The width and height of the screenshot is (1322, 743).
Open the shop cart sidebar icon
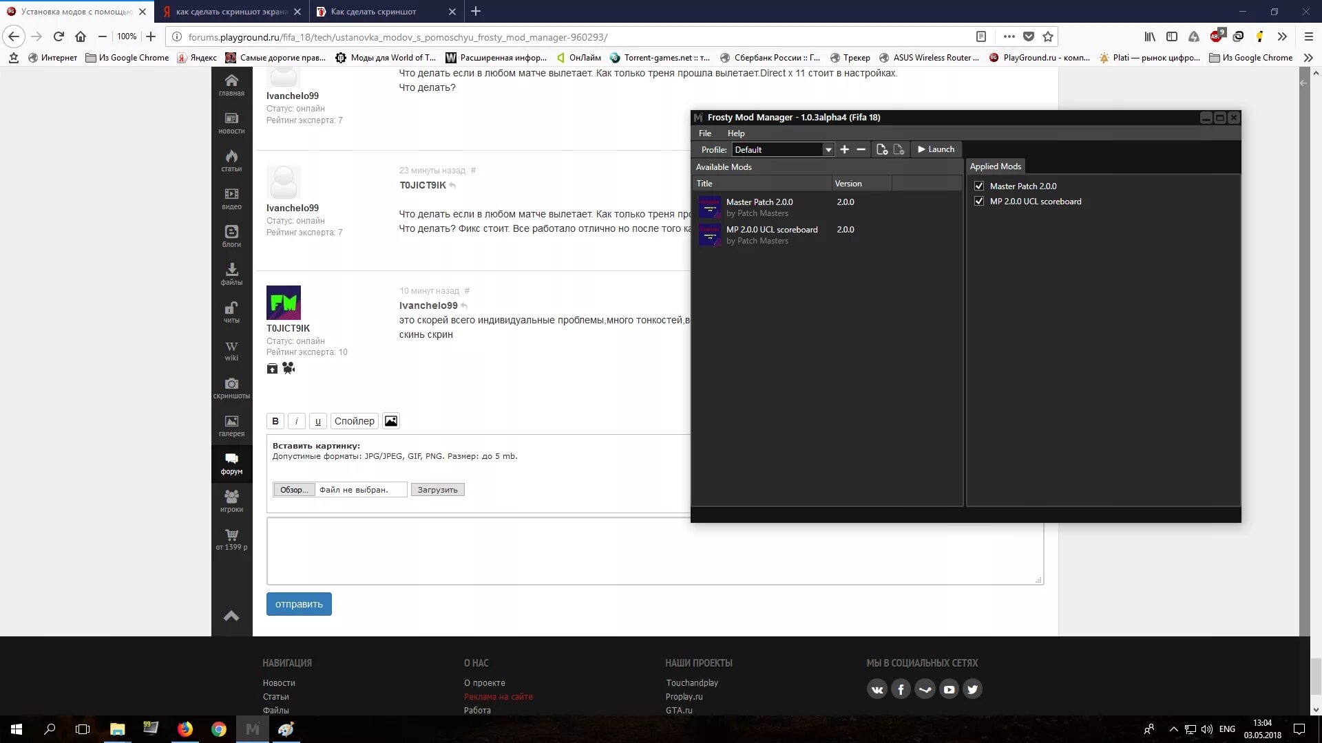coord(231,539)
